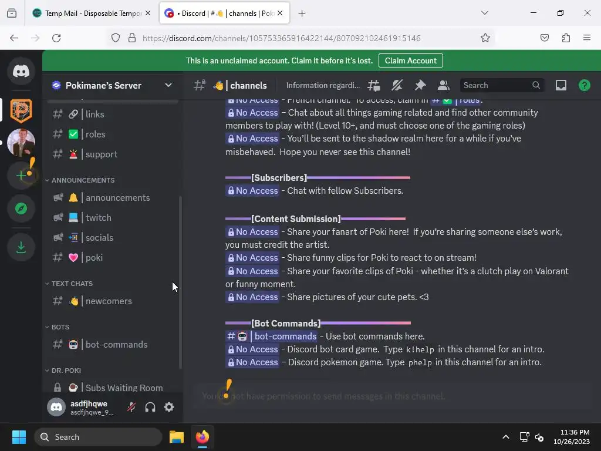This screenshot has height=451, width=601.
Task: Open Firefox View icon
Action: tap(12, 14)
